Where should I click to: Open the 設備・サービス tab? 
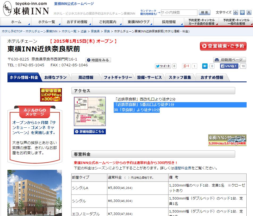pos(149,77)
